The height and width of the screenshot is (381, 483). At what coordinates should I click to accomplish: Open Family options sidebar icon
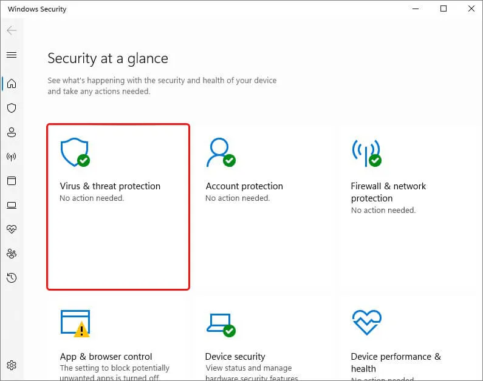(12, 254)
